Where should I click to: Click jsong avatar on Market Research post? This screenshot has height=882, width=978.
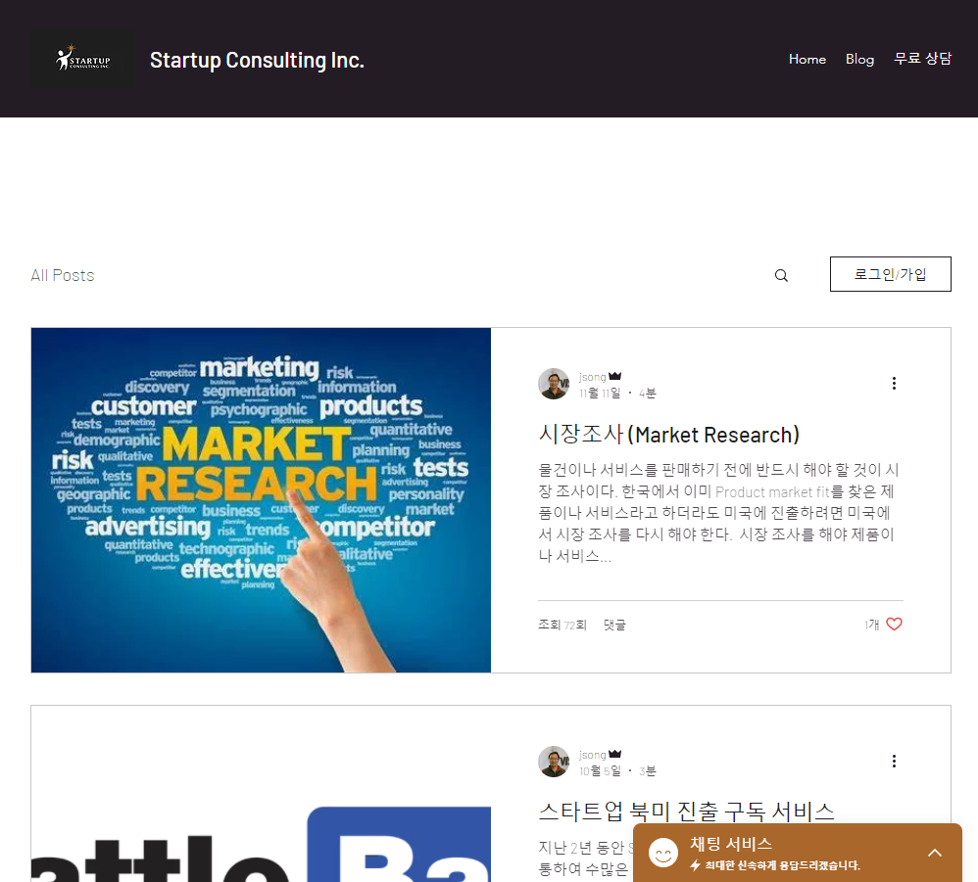554,384
